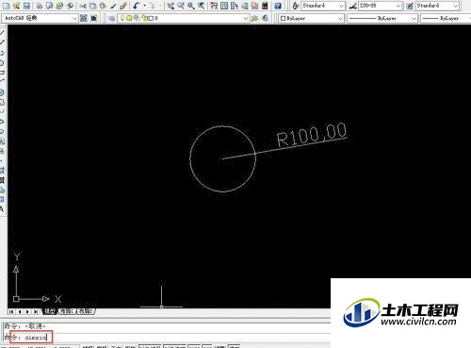
Task: Open the Sheet Set Manager icon
Action: tap(245, 6)
